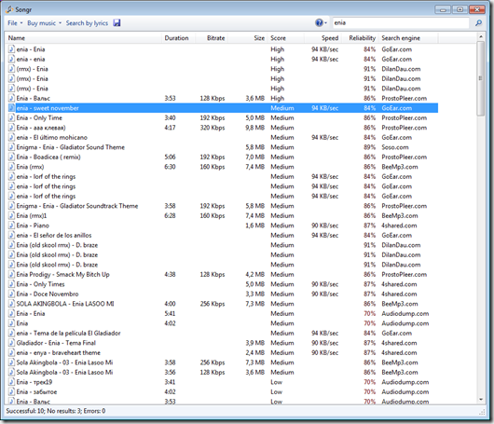Click '4:38' duration cell

pyautogui.click(x=170, y=274)
